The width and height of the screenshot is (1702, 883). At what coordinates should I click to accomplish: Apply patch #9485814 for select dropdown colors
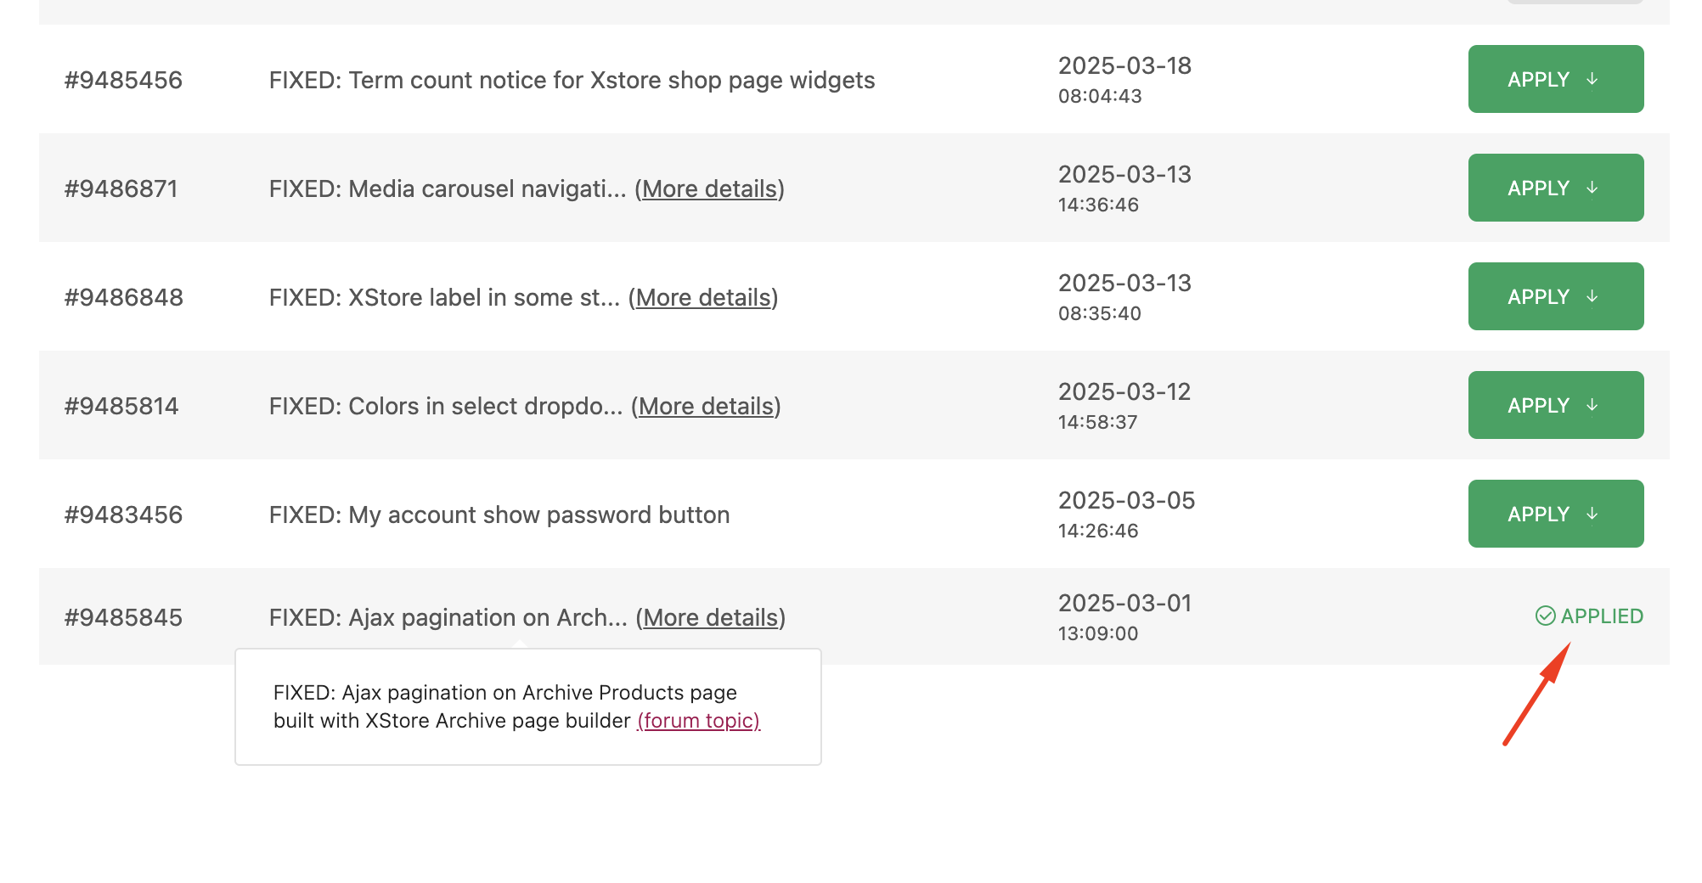[x=1555, y=405]
